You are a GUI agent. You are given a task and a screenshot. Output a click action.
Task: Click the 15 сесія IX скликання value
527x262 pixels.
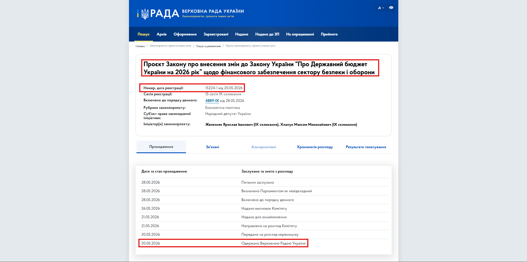click(x=223, y=94)
